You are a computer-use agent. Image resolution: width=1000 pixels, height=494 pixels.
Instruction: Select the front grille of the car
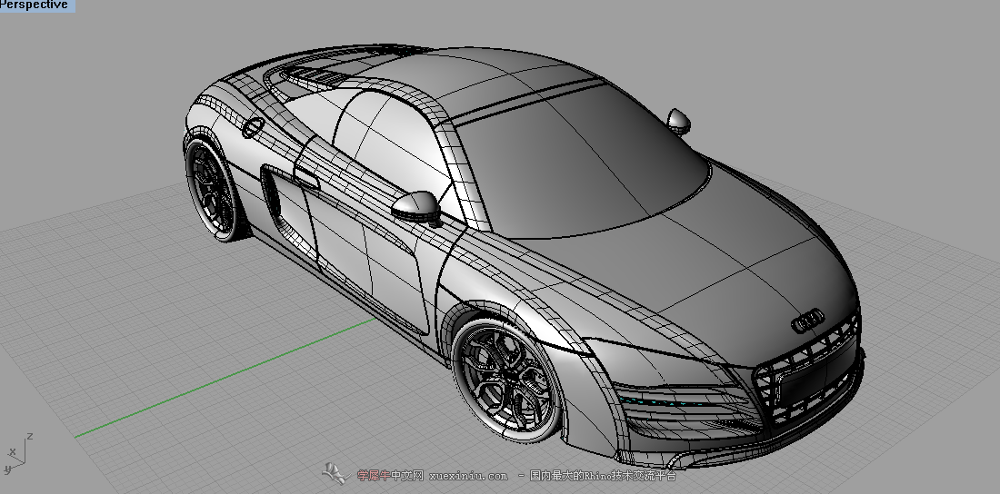pos(809,371)
